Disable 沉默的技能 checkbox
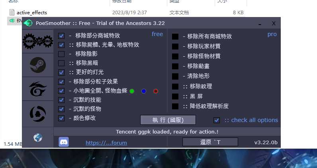 pos(61,100)
